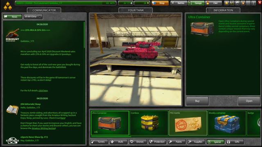Image resolution: width=262 pixels, height=147 pixels.
Task: Select the Coinbox item card
Action: coord(149,123)
